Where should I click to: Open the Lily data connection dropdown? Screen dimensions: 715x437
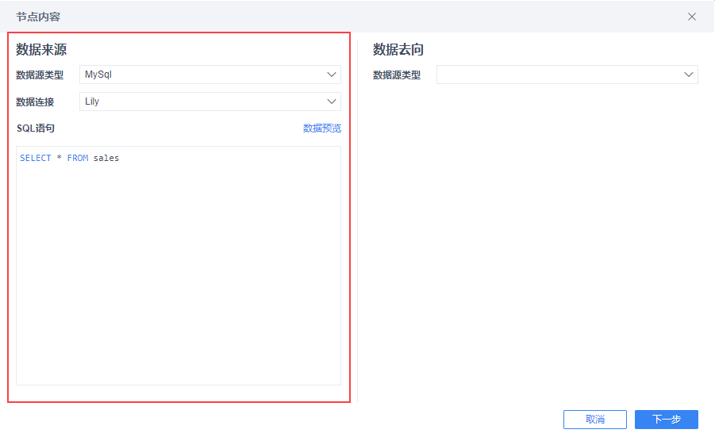pos(210,102)
